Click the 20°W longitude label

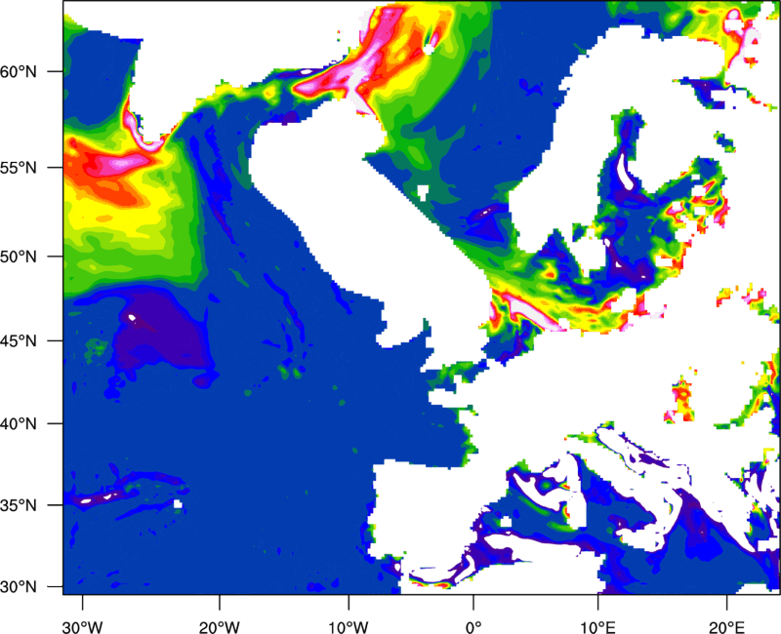pos(219,627)
